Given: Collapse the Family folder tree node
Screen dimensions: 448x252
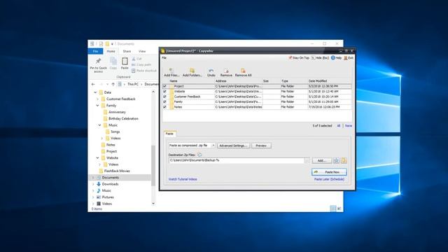Looking at the screenshot, I should tap(97, 106).
